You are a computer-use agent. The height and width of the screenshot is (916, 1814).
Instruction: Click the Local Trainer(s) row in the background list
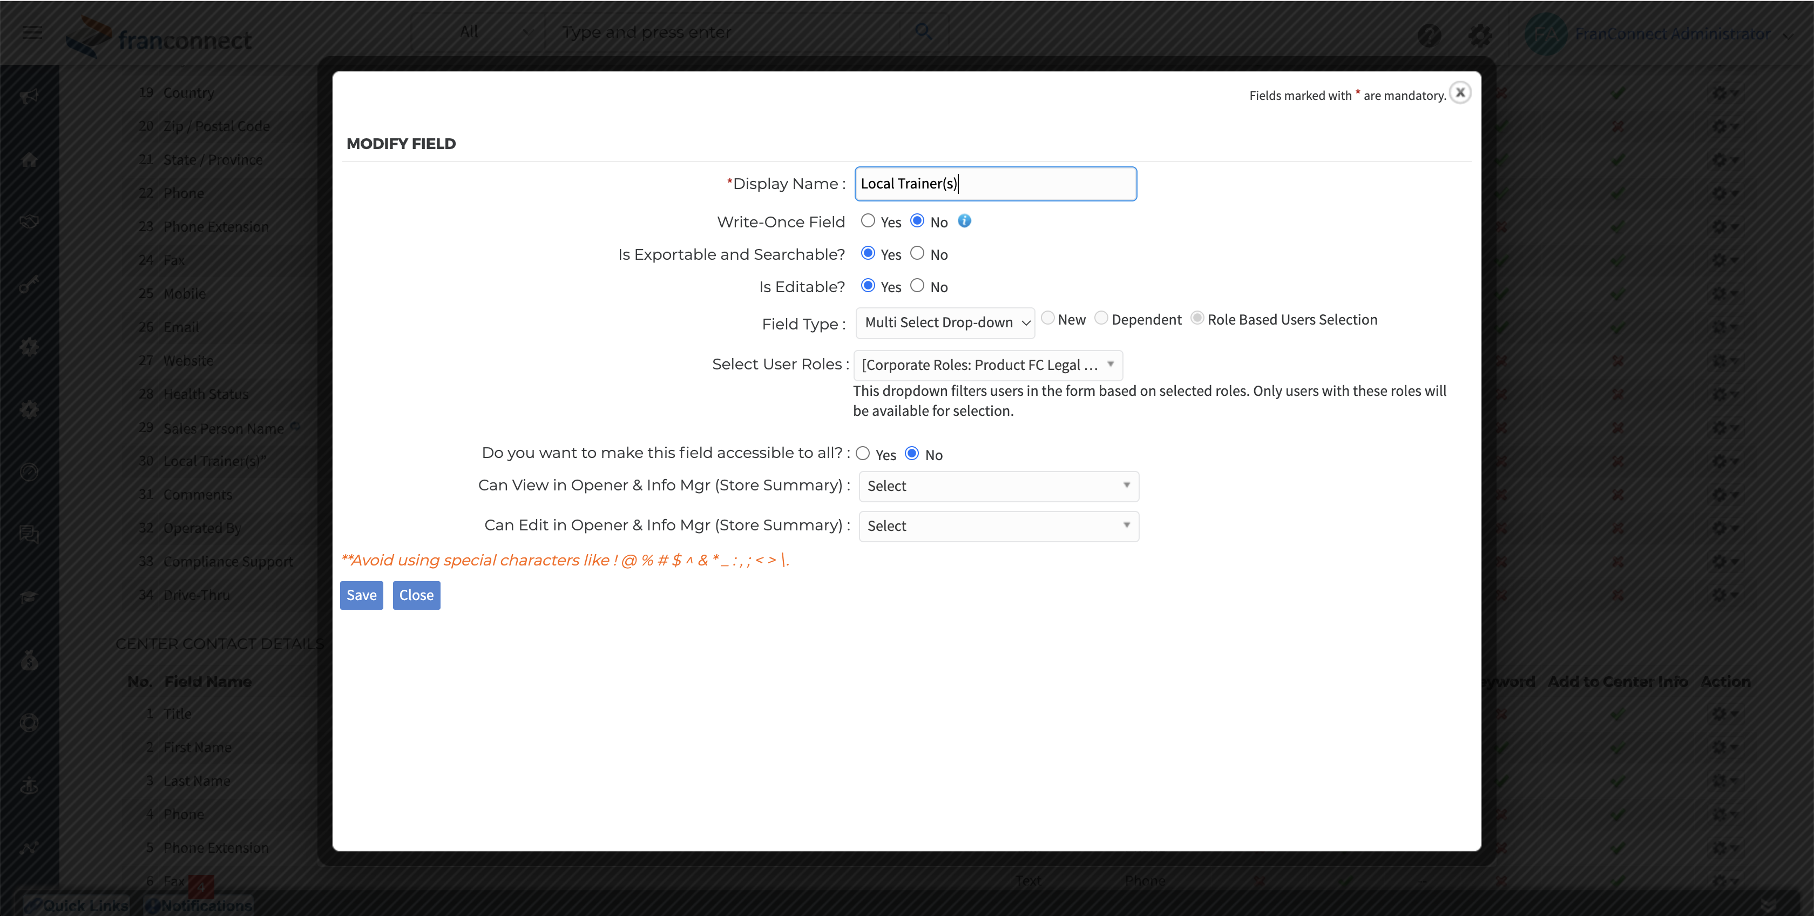click(x=215, y=462)
